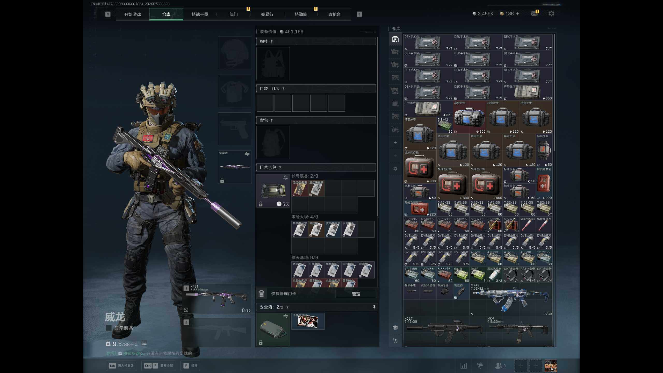
Task: Click the flag icon in bottom bar
Action: pos(480,366)
